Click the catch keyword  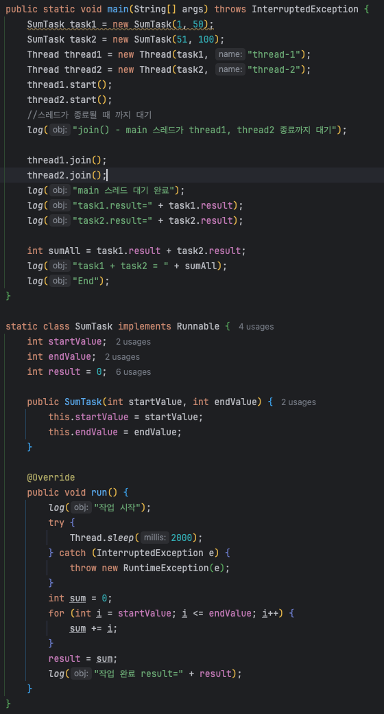point(72,553)
